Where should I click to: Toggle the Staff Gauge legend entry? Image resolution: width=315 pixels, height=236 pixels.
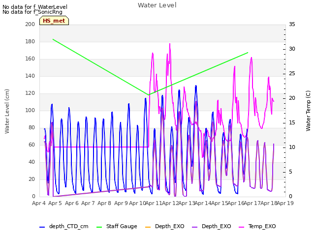[x=117, y=226]
